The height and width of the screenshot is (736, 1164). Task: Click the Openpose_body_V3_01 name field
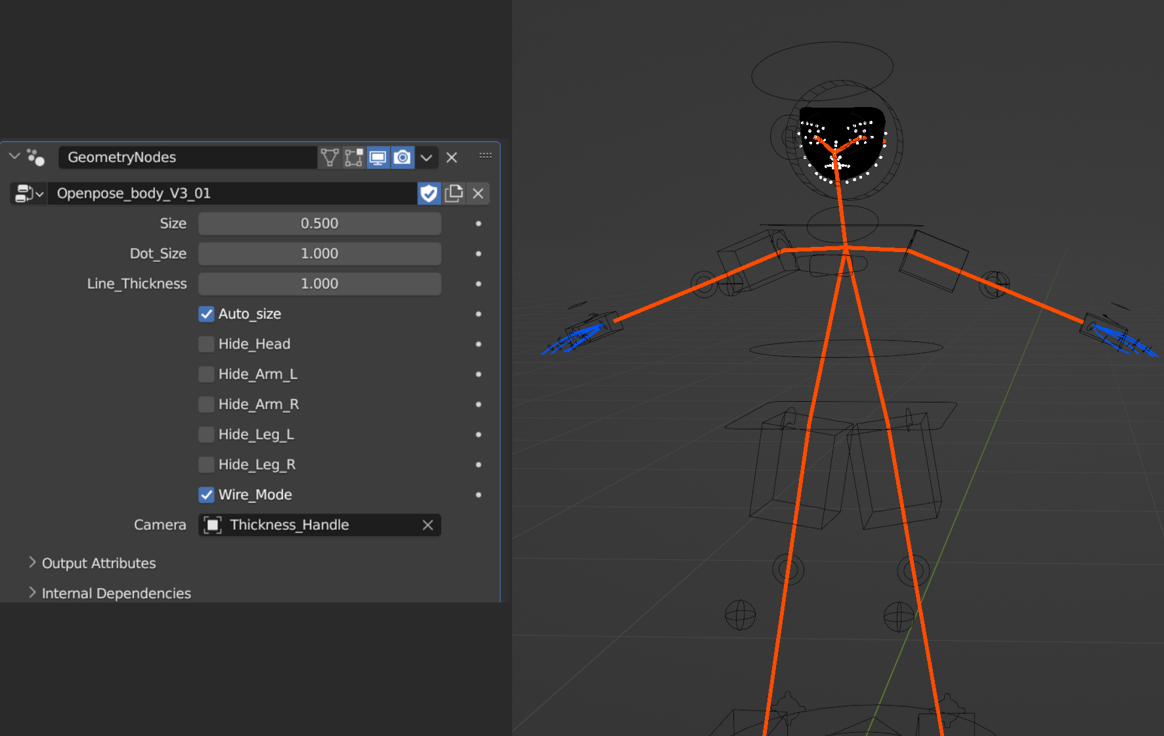232,194
